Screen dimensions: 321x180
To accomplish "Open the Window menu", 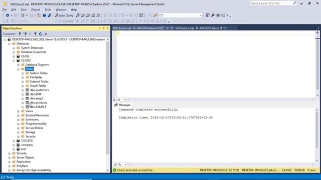I will [x=61, y=9].
